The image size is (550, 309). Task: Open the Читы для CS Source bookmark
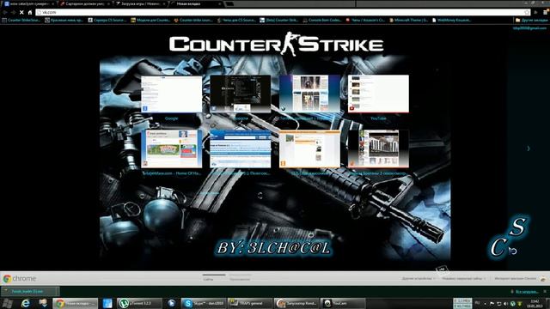click(x=236, y=21)
